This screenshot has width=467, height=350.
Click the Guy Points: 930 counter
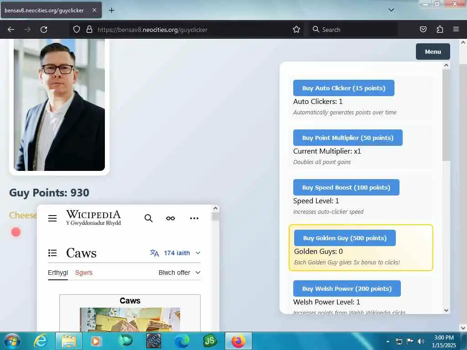[49, 193]
